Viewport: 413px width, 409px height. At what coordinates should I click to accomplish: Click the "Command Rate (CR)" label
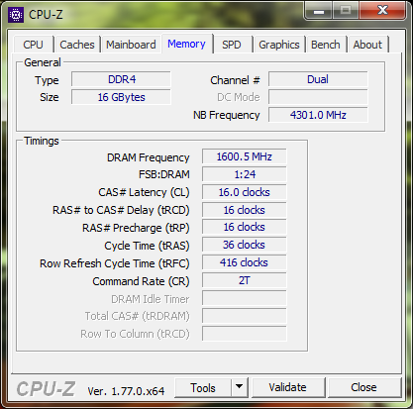141,281
